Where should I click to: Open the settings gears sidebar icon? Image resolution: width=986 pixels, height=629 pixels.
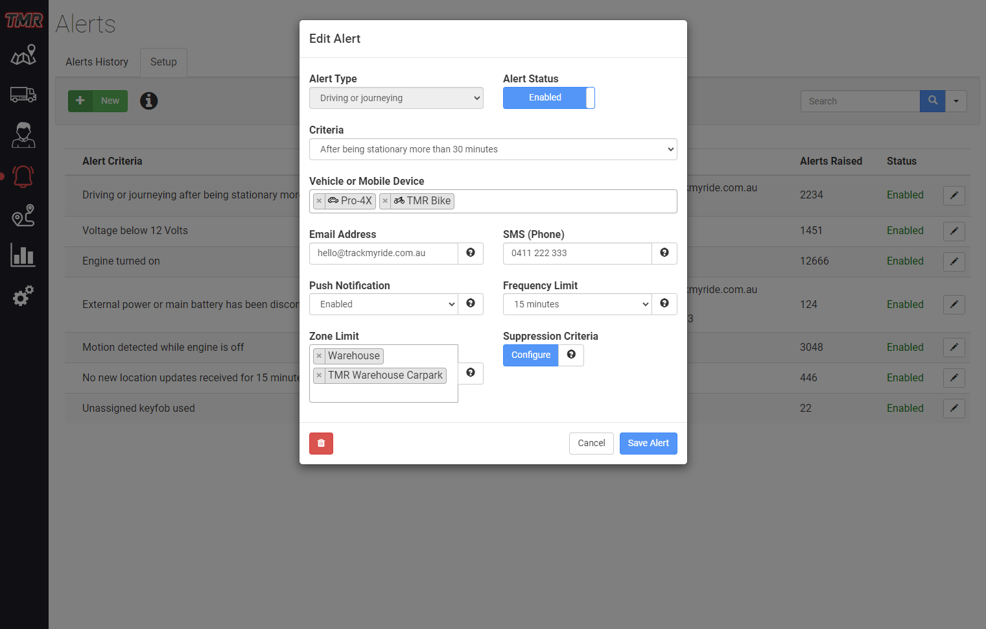(x=23, y=296)
